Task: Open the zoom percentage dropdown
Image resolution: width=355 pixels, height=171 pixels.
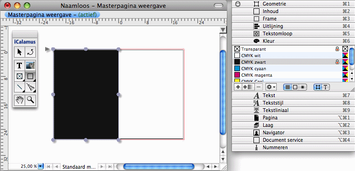Action: pos(41,166)
